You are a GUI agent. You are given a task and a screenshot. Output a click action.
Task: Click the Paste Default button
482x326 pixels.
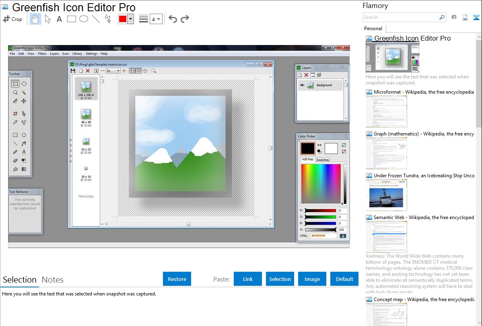[x=344, y=279]
